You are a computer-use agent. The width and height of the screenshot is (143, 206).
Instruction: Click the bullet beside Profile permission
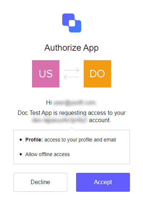tap(21, 140)
